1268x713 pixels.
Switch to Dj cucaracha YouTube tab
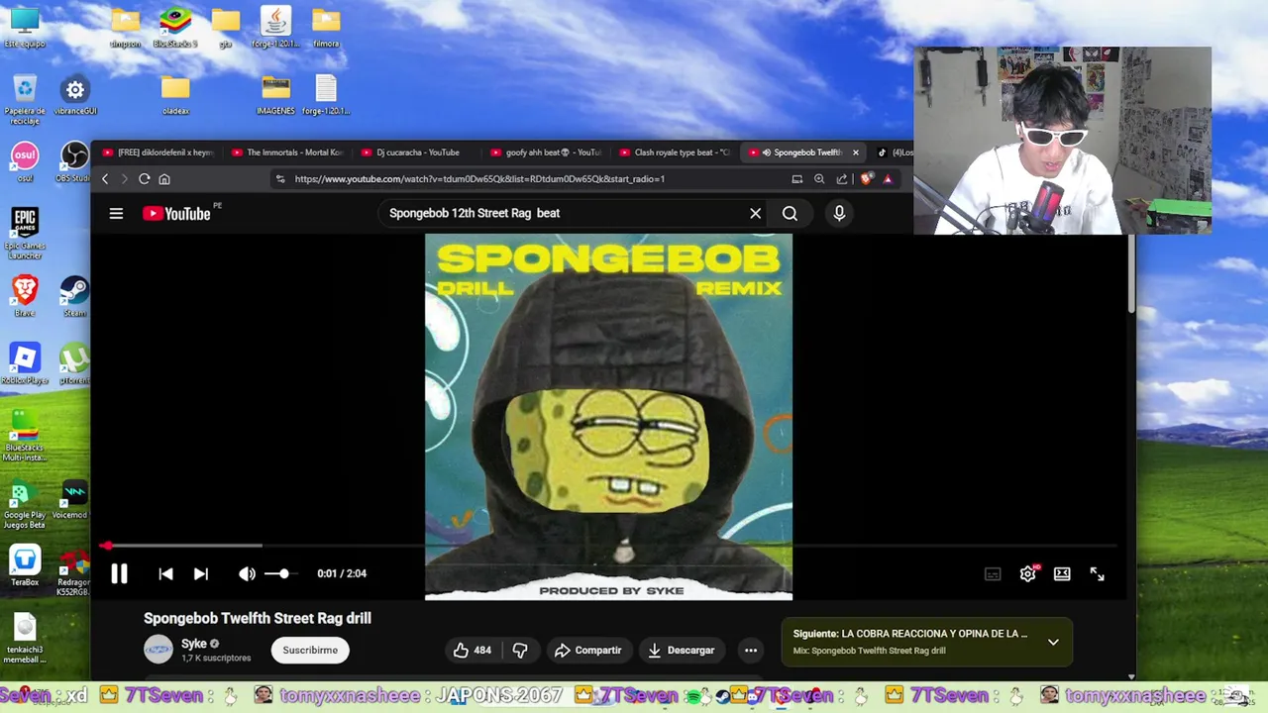[x=416, y=153]
